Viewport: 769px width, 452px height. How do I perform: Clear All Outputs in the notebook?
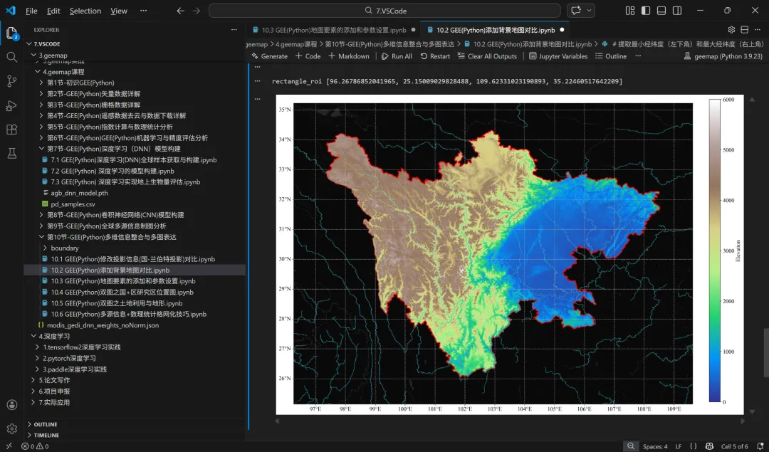click(487, 56)
